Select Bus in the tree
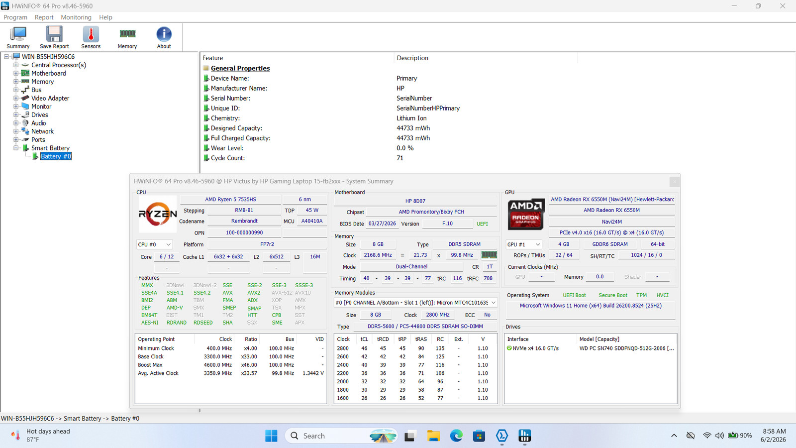This screenshot has height=448, width=796. 36,90
